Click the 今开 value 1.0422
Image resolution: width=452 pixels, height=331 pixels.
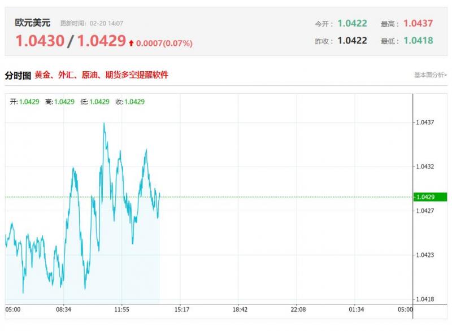tap(352, 23)
